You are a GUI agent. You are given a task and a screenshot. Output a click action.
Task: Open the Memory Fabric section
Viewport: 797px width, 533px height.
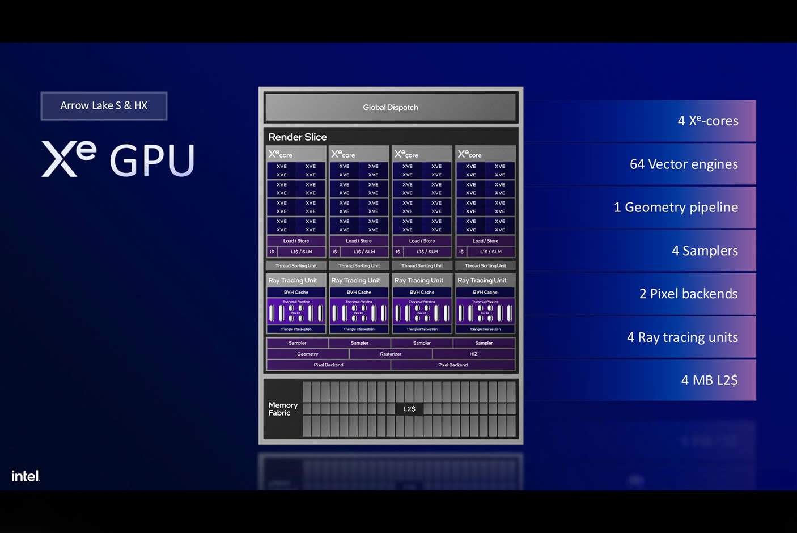point(283,409)
